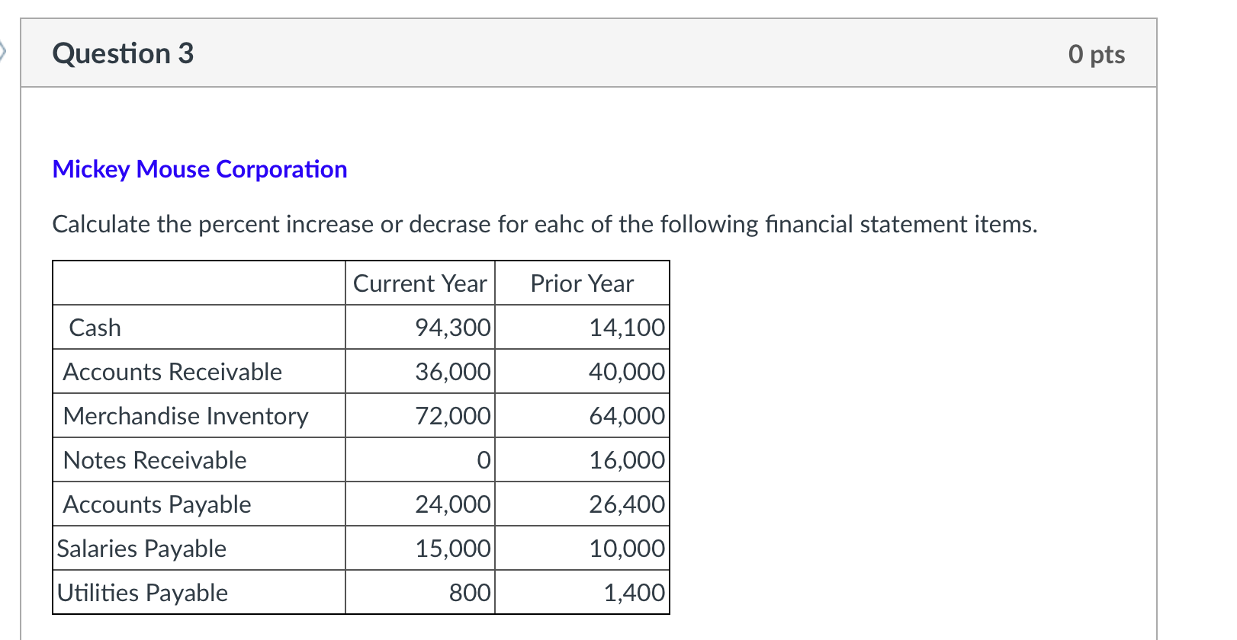1237x640 pixels.
Task: Select the Accounts Payable row label
Action: 157,504
